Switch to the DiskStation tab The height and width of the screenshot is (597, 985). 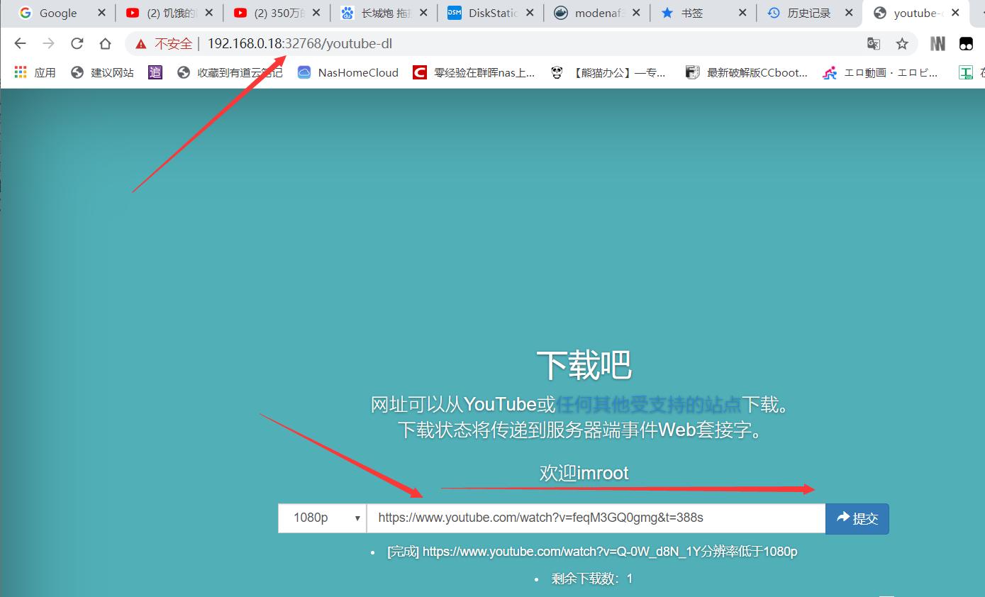[488, 12]
